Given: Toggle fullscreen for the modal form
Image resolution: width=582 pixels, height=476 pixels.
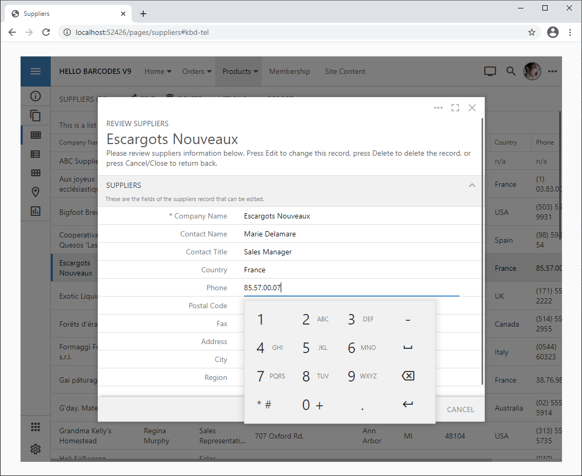Looking at the screenshot, I should click(x=455, y=108).
